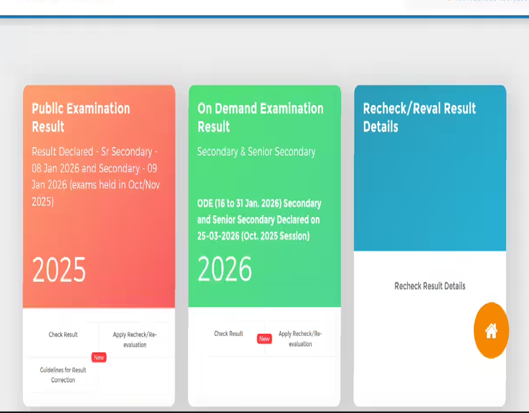Click the Public Examination Result heading
Image resolution: width=529 pixels, height=413 pixels.
pos(80,118)
